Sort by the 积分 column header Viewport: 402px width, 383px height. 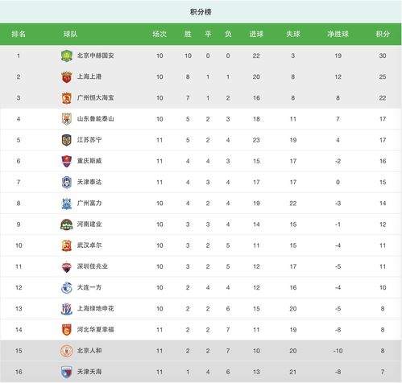pos(383,34)
